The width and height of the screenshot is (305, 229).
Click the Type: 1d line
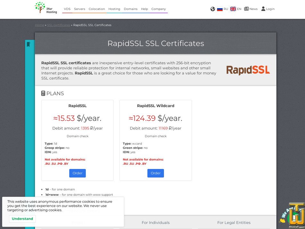click(x=51, y=144)
